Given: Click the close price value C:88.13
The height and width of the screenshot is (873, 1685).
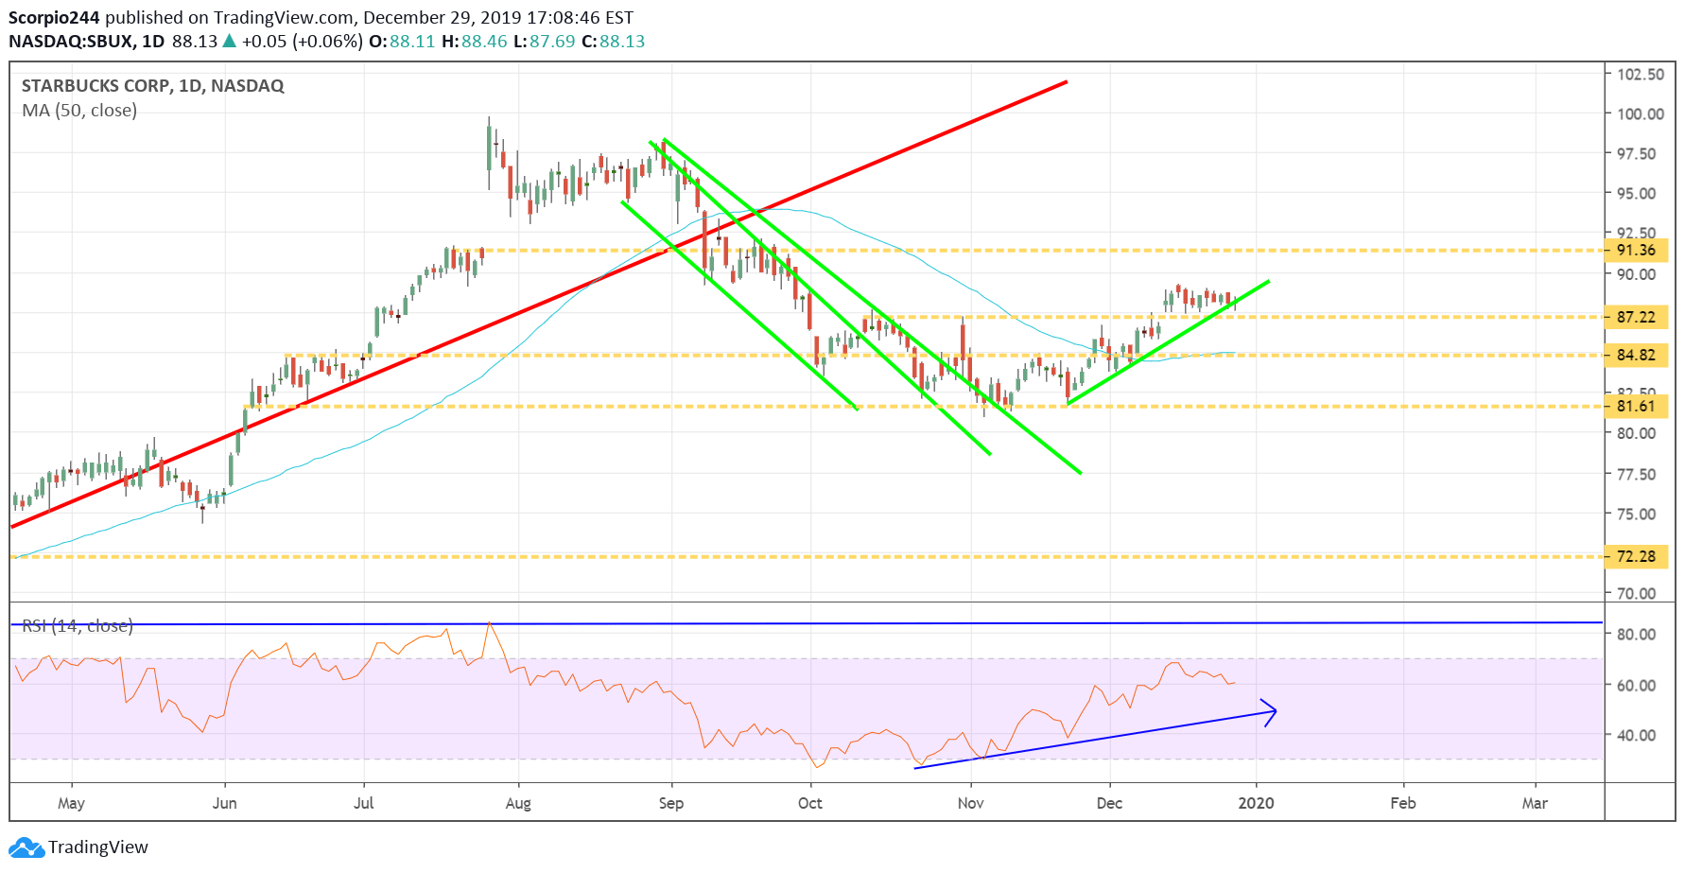Looking at the screenshot, I should (x=613, y=42).
